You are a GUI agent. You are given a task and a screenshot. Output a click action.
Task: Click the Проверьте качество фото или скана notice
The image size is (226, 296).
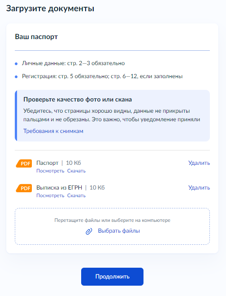tap(113, 115)
